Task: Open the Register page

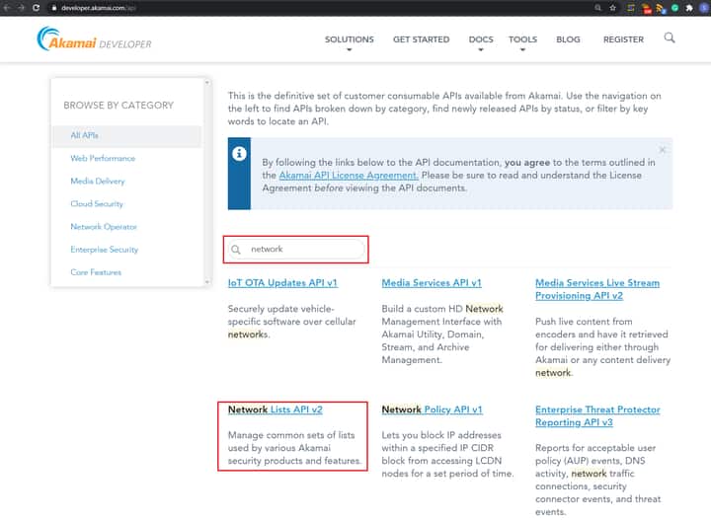Action: pos(623,39)
